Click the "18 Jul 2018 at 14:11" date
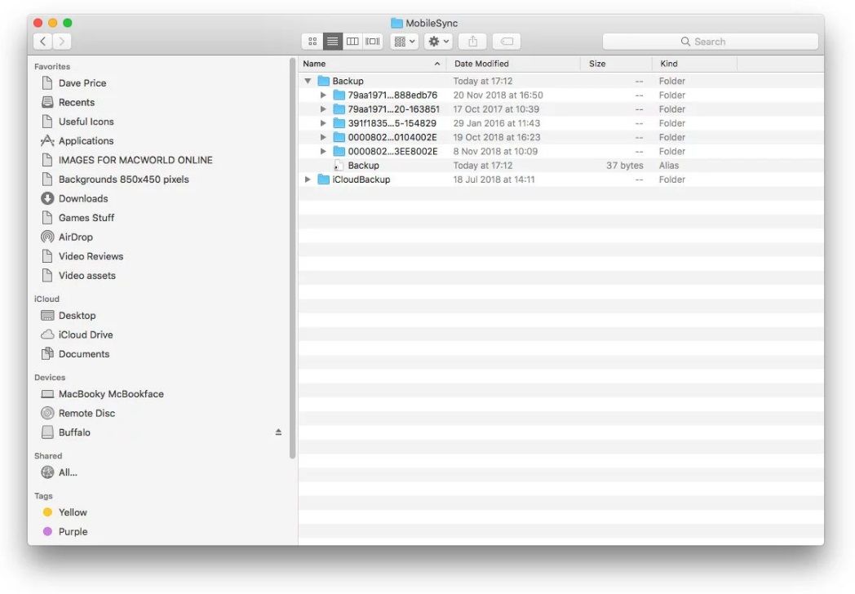Image resolution: width=855 pixels, height=594 pixels. coord(494,180)
